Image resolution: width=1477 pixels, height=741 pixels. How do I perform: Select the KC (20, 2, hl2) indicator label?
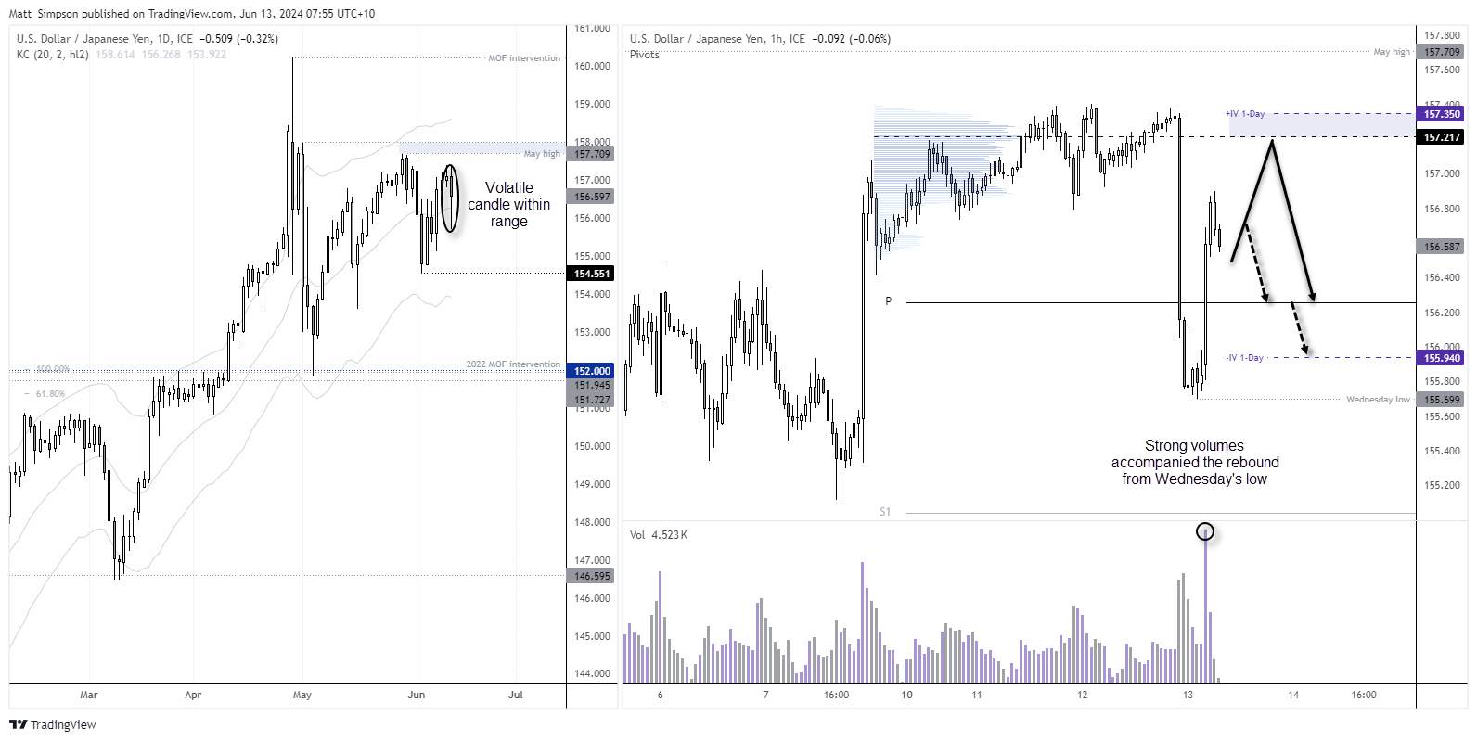point(53,55)
